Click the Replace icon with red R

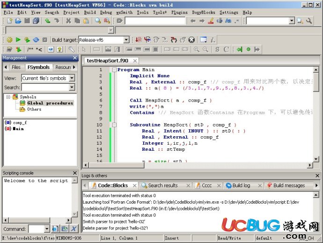(x=107, y=21)
